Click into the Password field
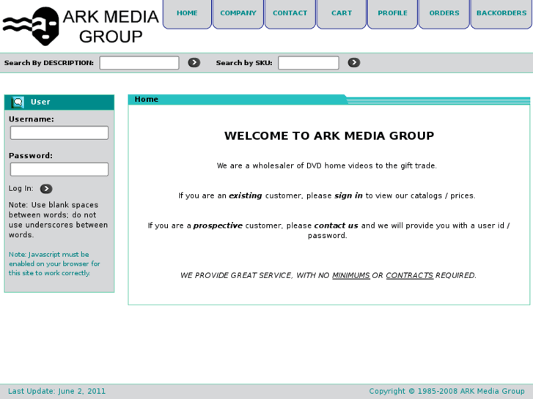Screen dimensions: 533x399 tap(59, 169)
